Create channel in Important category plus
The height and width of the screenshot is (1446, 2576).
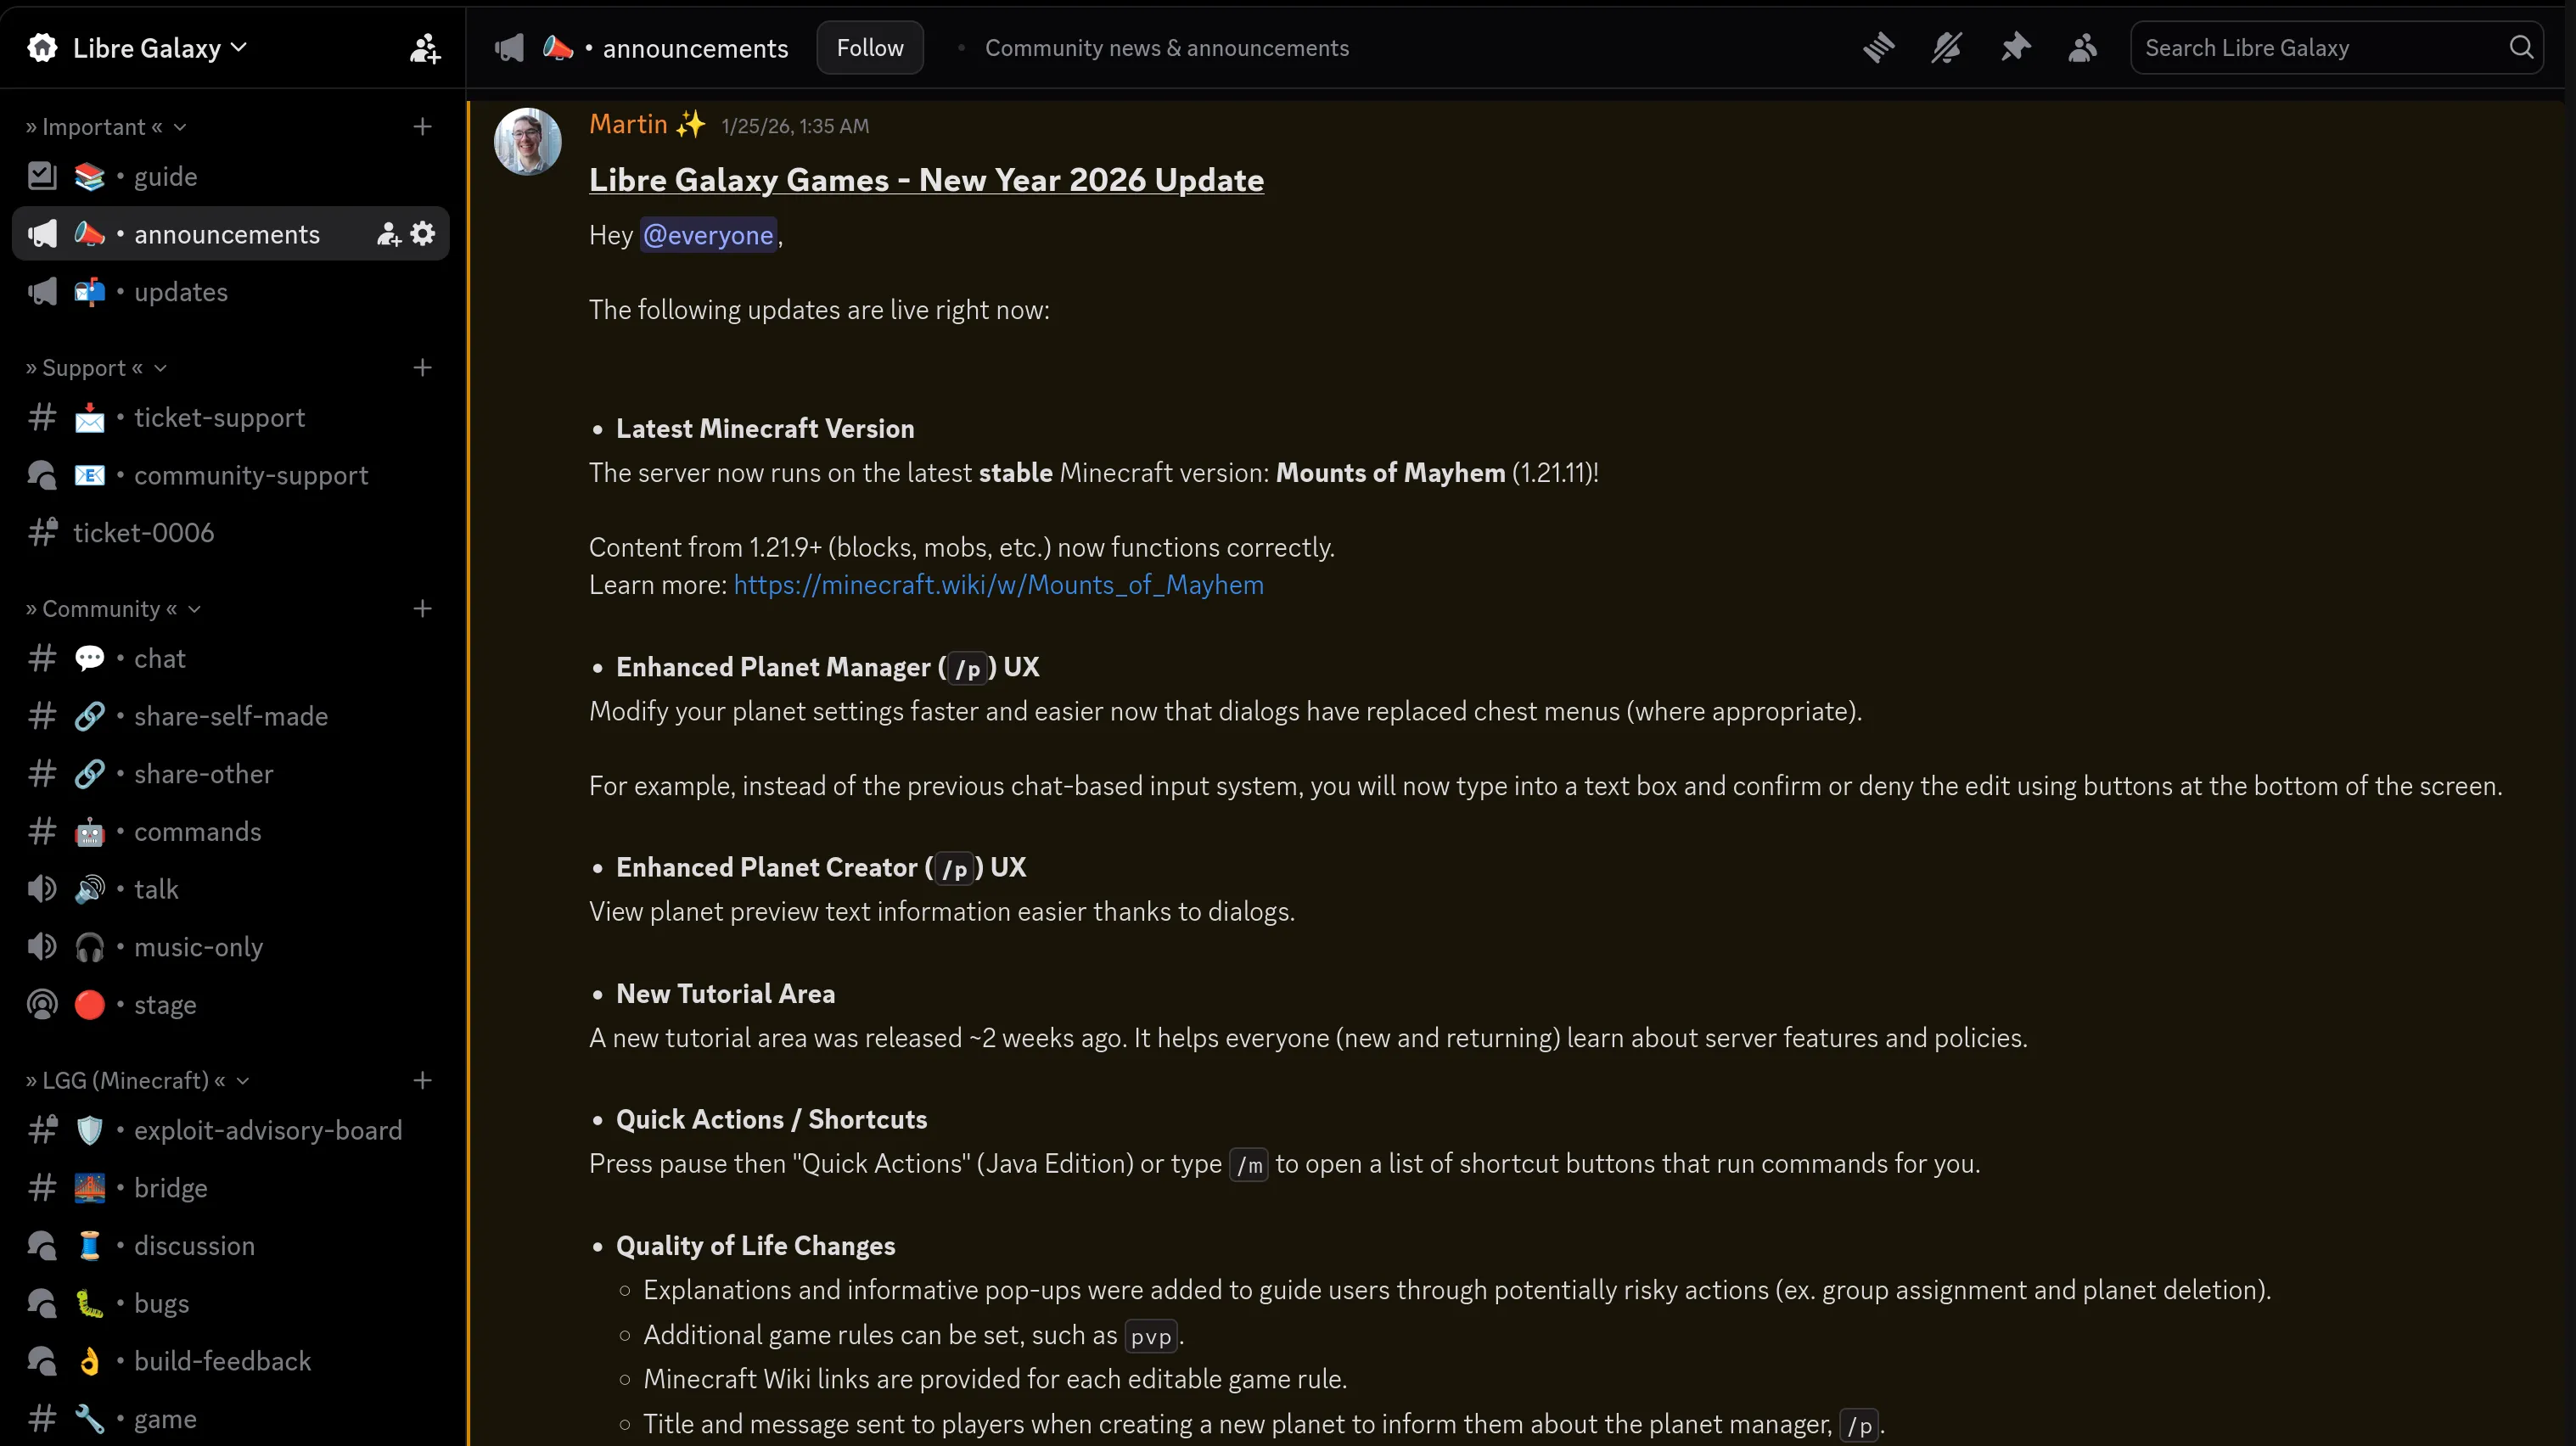[423, 127]
